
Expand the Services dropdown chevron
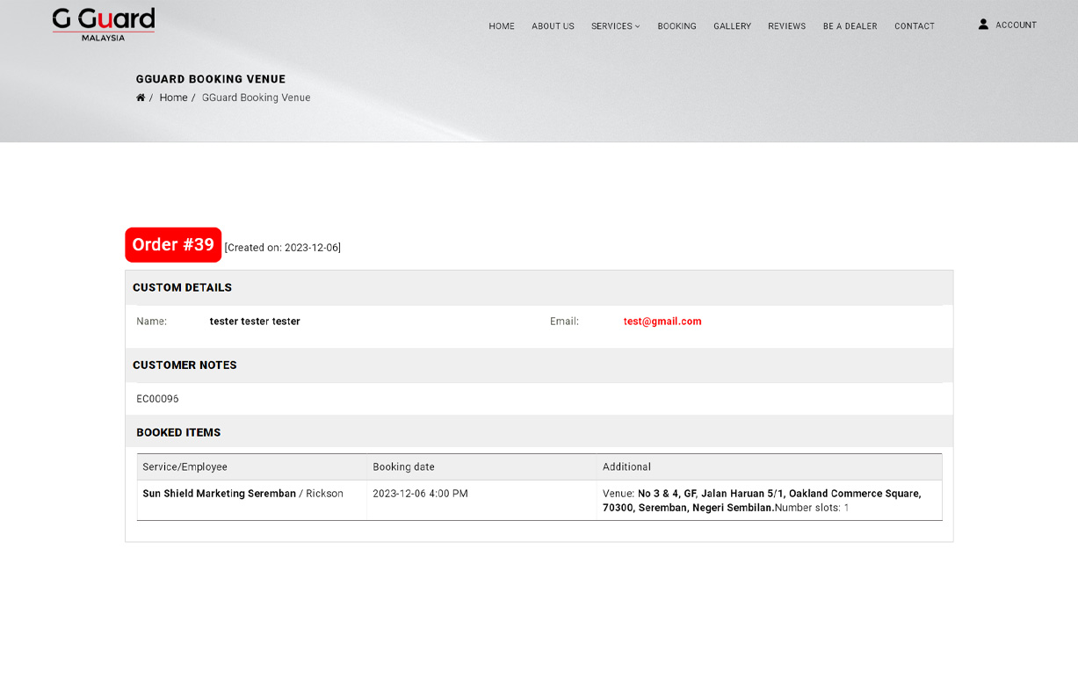(x=638, y=26)
